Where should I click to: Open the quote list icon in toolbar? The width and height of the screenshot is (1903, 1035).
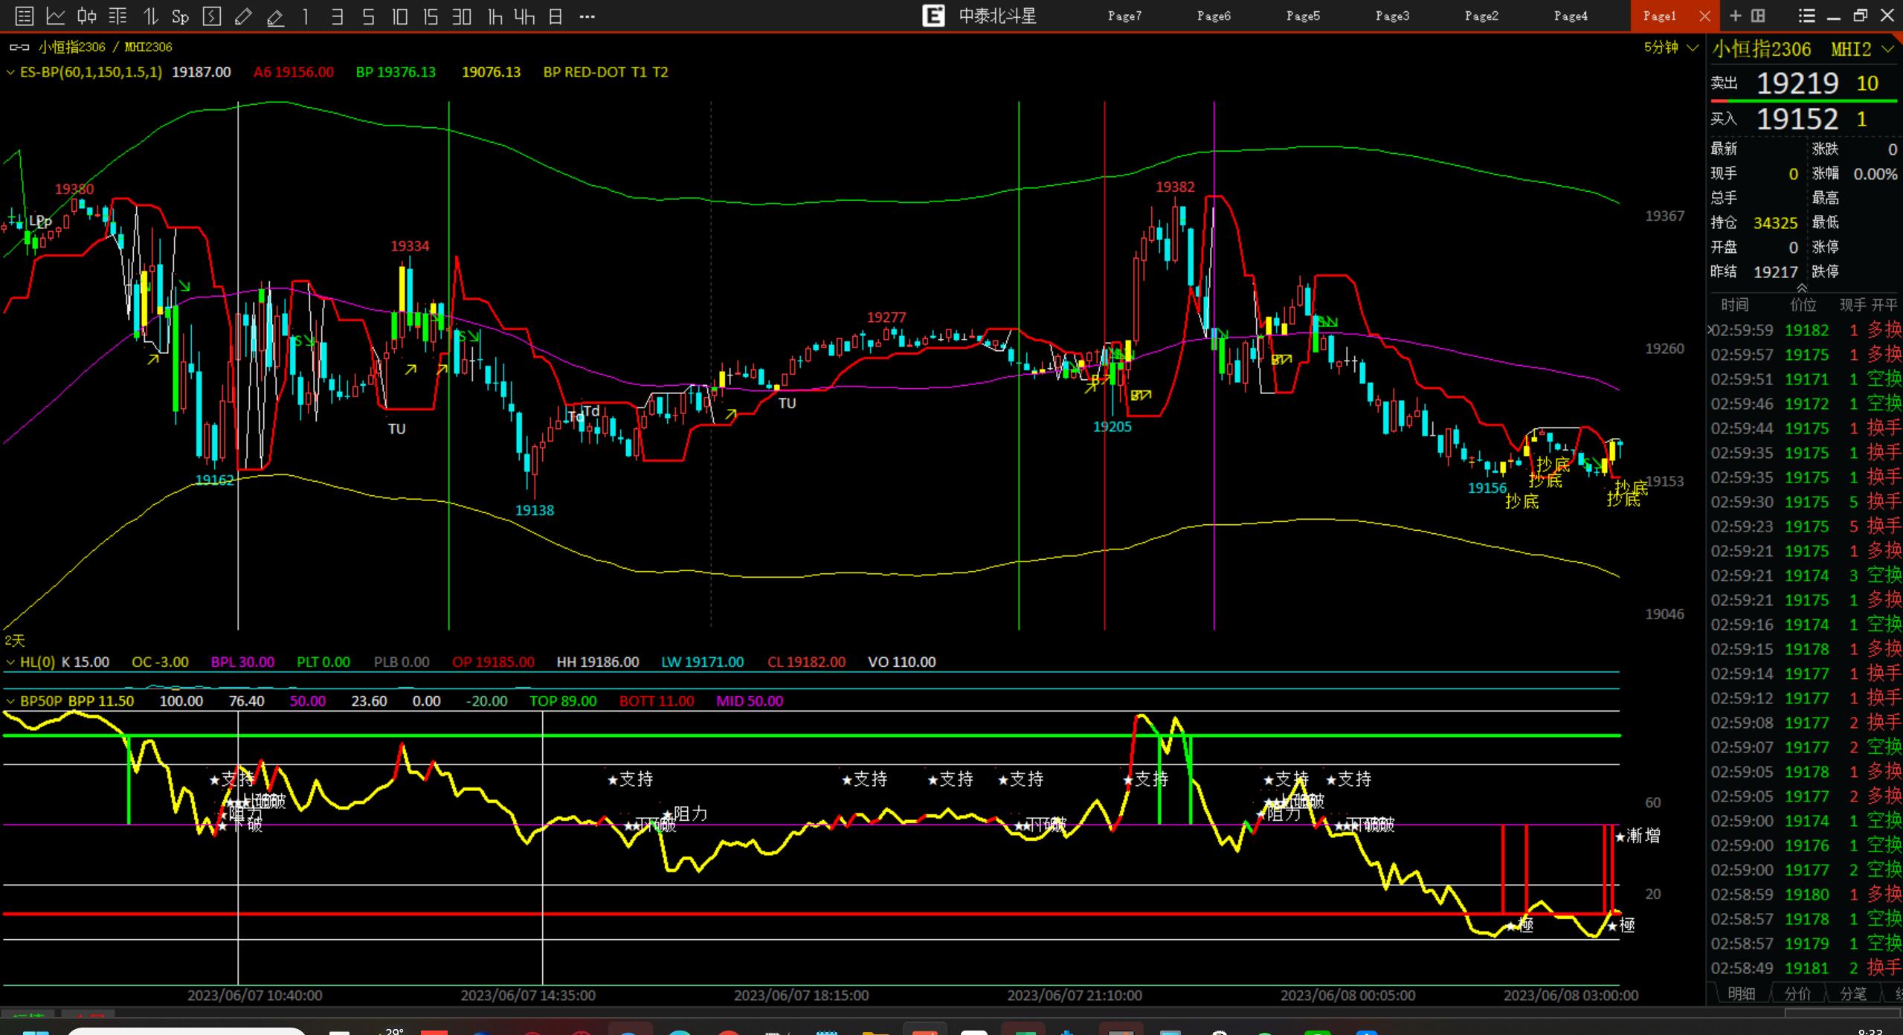24,16
